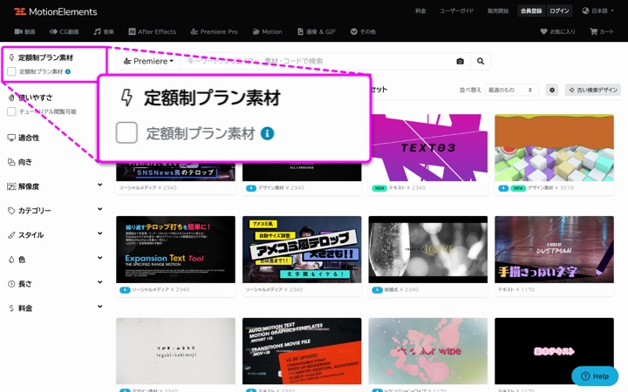The image size is (628, 392).
Task: Click the globe language icon
Action: (585, 10)
